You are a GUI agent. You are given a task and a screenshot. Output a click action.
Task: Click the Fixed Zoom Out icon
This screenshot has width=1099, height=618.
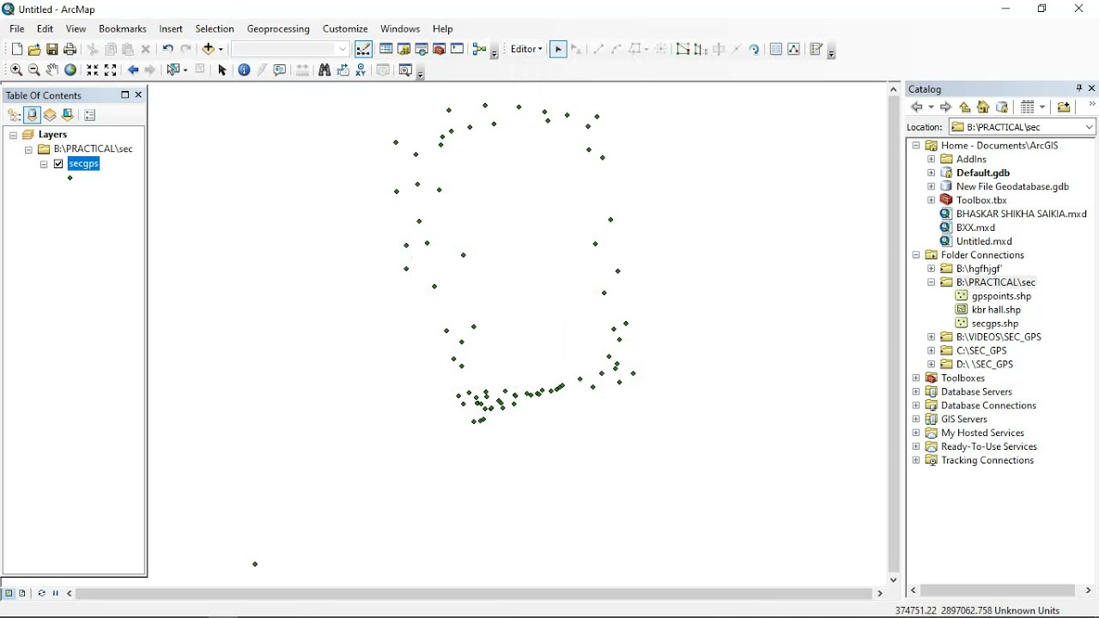pos(111,70)
